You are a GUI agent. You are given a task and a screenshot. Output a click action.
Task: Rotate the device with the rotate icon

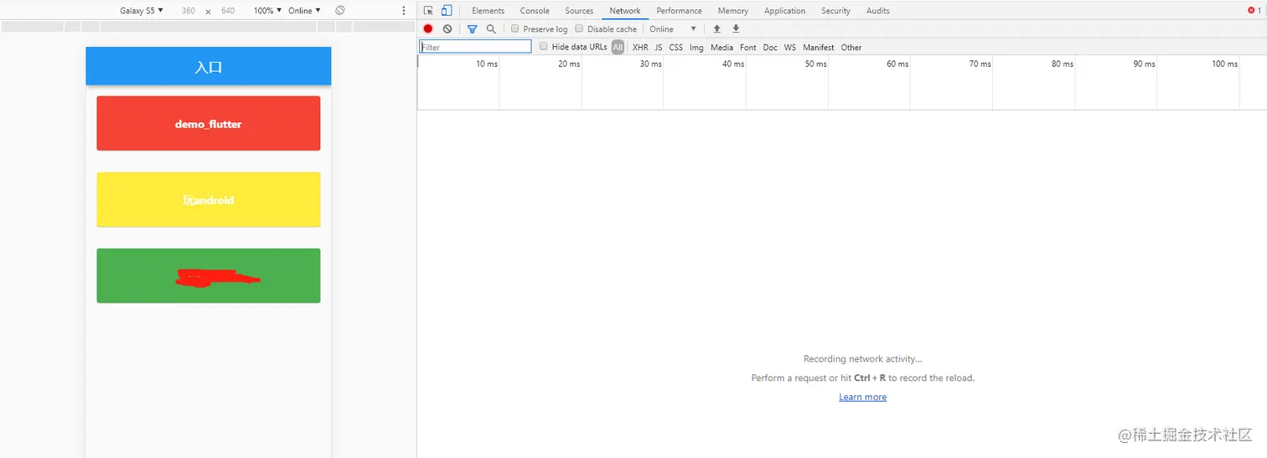click(340, 11)
